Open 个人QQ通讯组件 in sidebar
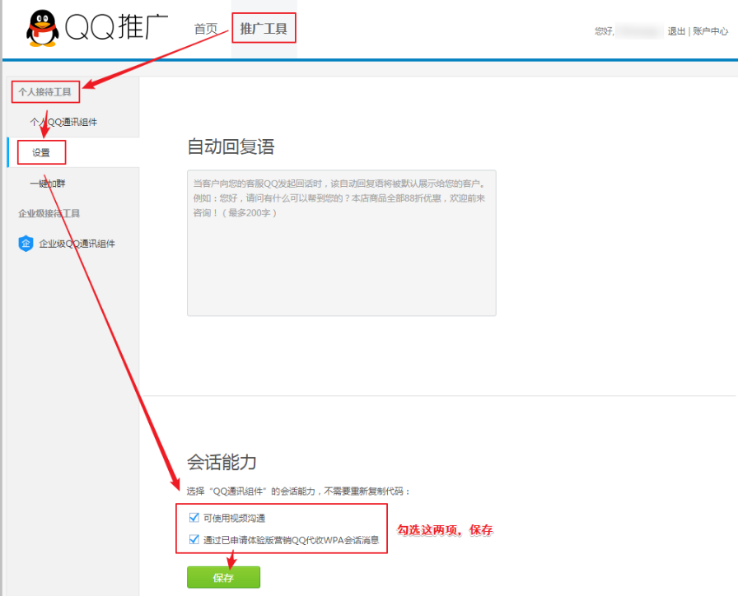The height and width of the screenshot is (596, 738). pyautogui.click(x=63, y=122)
